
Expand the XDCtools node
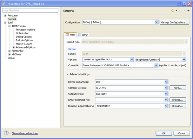pos(9,54)
